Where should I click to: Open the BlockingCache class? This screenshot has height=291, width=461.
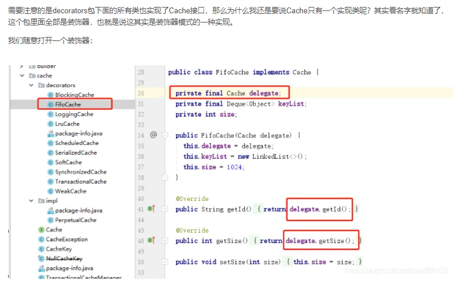pyautogui.click(x=75, y=95)
